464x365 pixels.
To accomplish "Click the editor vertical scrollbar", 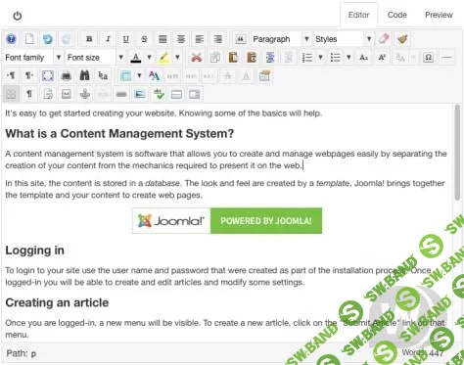I will 457,153.
